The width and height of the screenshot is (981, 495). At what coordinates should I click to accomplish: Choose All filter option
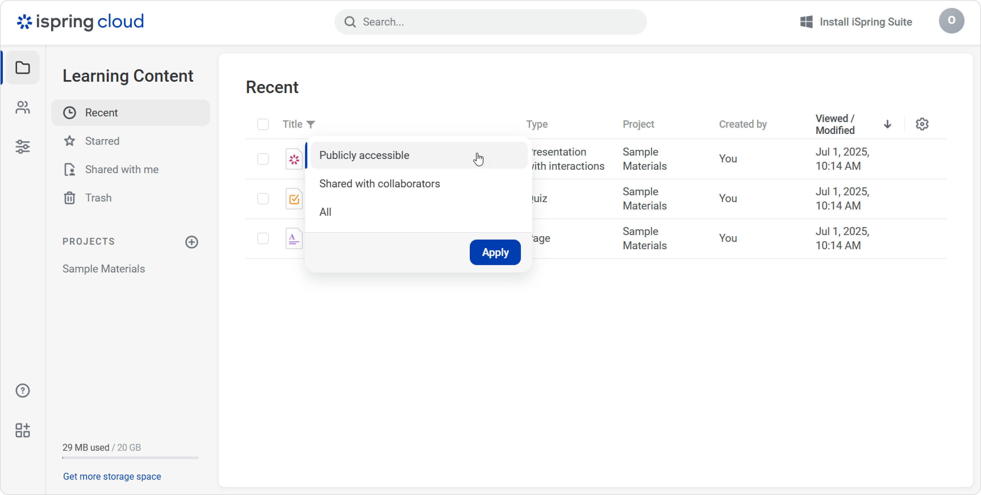click(x=419, y=212)
